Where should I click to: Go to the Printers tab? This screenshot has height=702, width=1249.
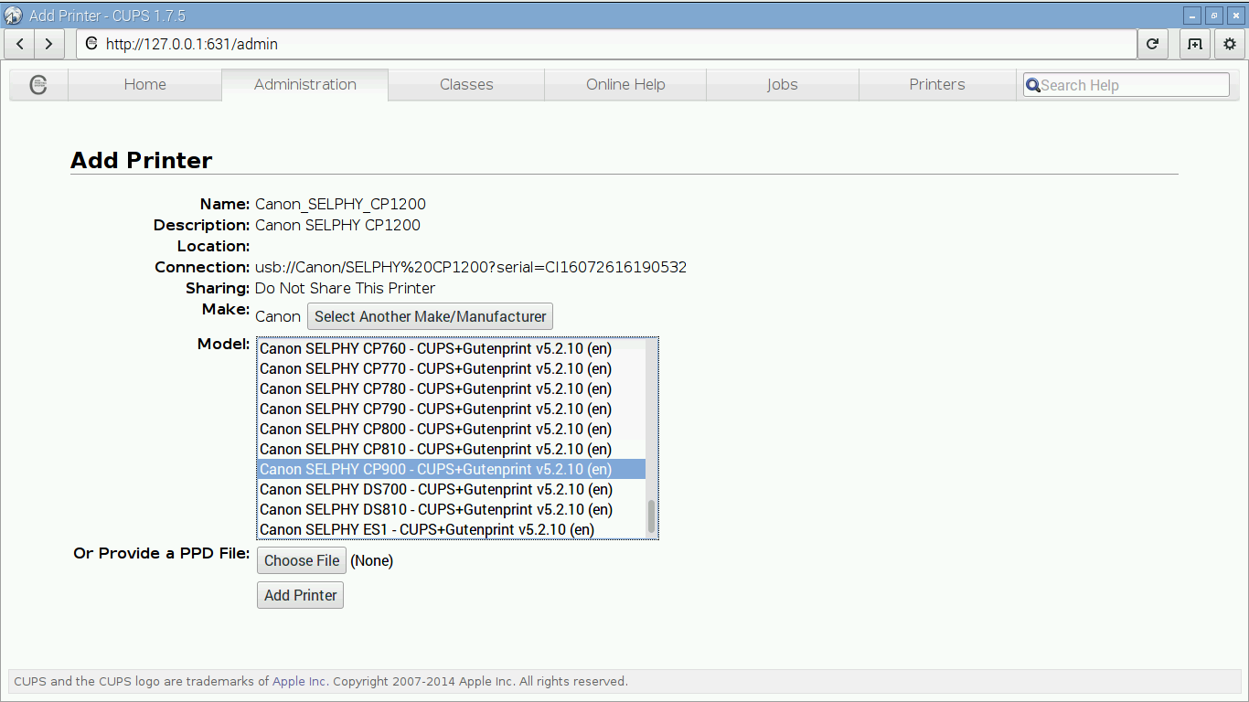tap(937, 84)
